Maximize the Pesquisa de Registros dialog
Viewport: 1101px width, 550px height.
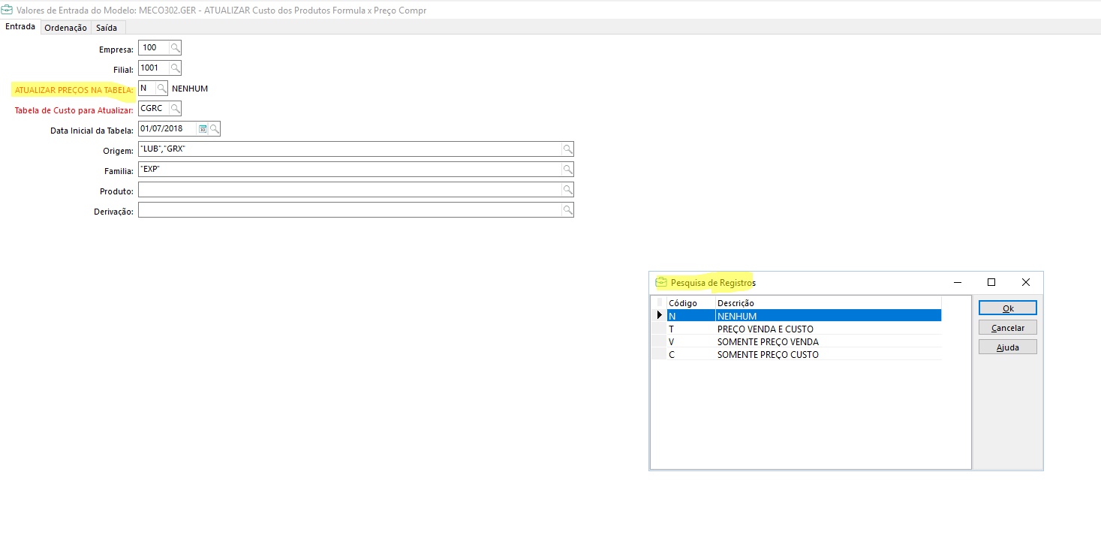click(991, 282)
